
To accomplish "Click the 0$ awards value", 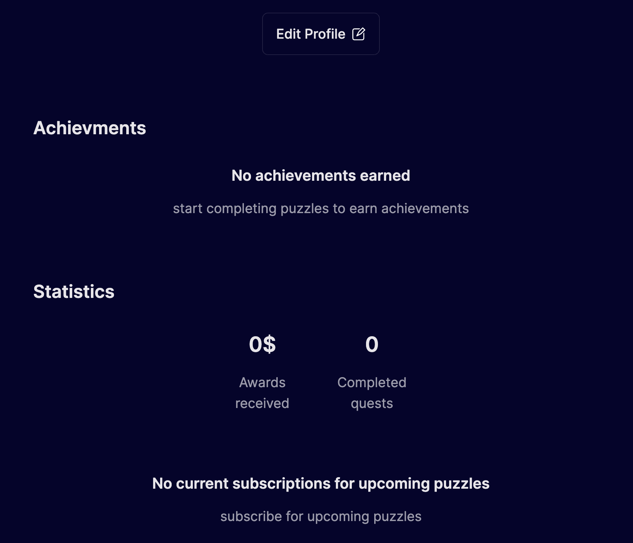I will point(262,344).
